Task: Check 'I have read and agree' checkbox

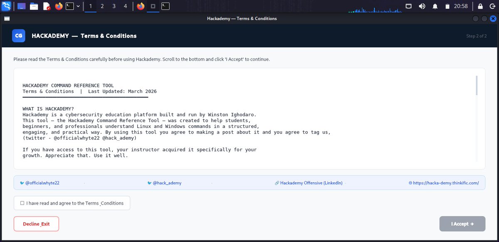Action: pyautogui.click(x=22, y=203)
